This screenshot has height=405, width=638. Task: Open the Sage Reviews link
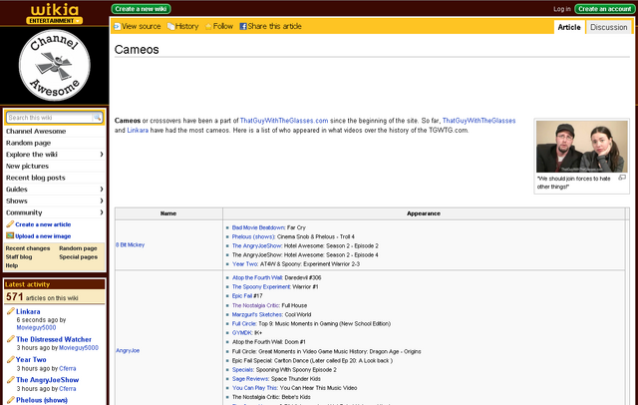pos(250,378)
